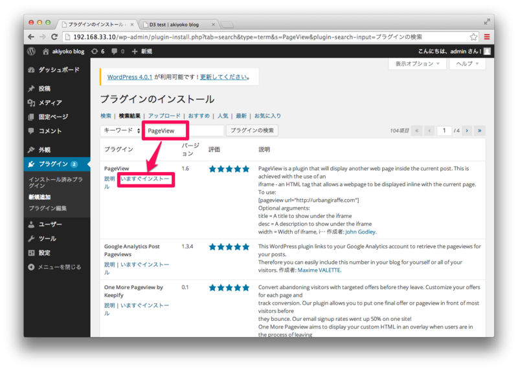Screen dimensions: 518x370
Task: Install One More Pageview by Keepify
Action: click(144, 305)
